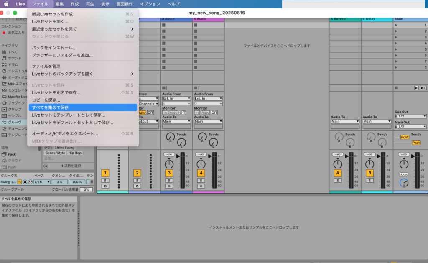This screenshot has width=428, height=263.
Task: Select the Push icon under 場所
Action: coord(4,167)
